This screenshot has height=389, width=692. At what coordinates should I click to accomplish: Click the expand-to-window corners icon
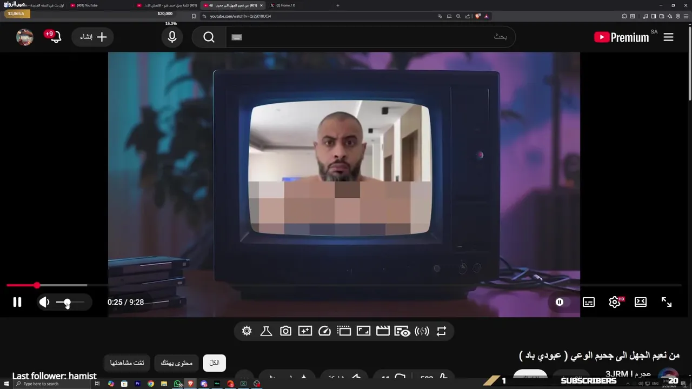363,331
